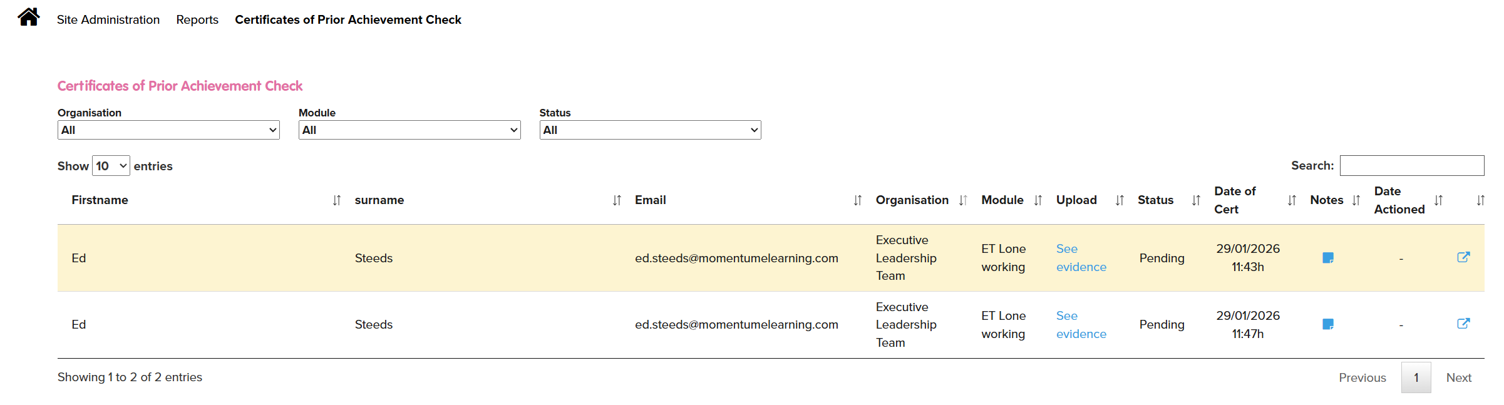
Task: Change the Show entries count dropdown
Action: point(111,166)
